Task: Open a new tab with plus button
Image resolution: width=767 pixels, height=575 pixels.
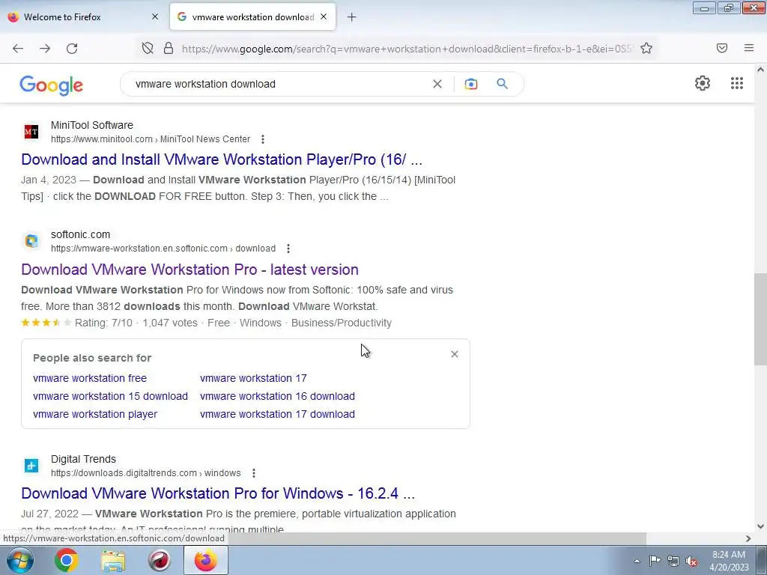Action: coord(352,17)
